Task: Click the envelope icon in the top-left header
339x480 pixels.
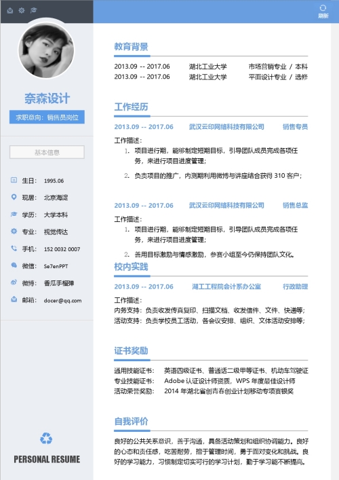Action: pos(10,11)
